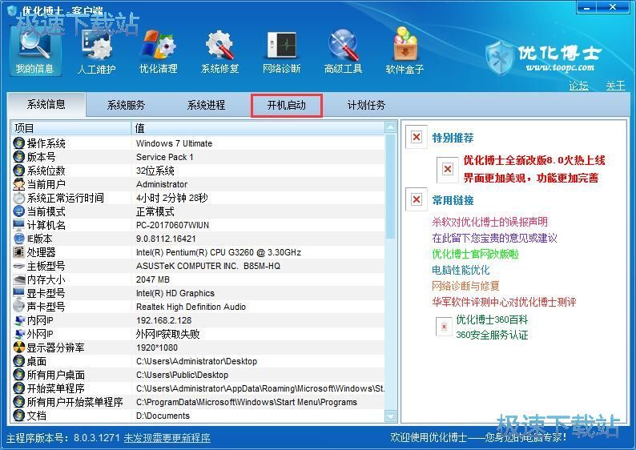This screenshot has height=450, width=636.
Task: Click the 外网IP network icon
Action: click(18, 334)
